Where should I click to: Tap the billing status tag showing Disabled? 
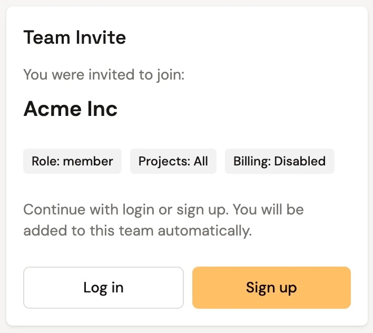click(280, 161)
